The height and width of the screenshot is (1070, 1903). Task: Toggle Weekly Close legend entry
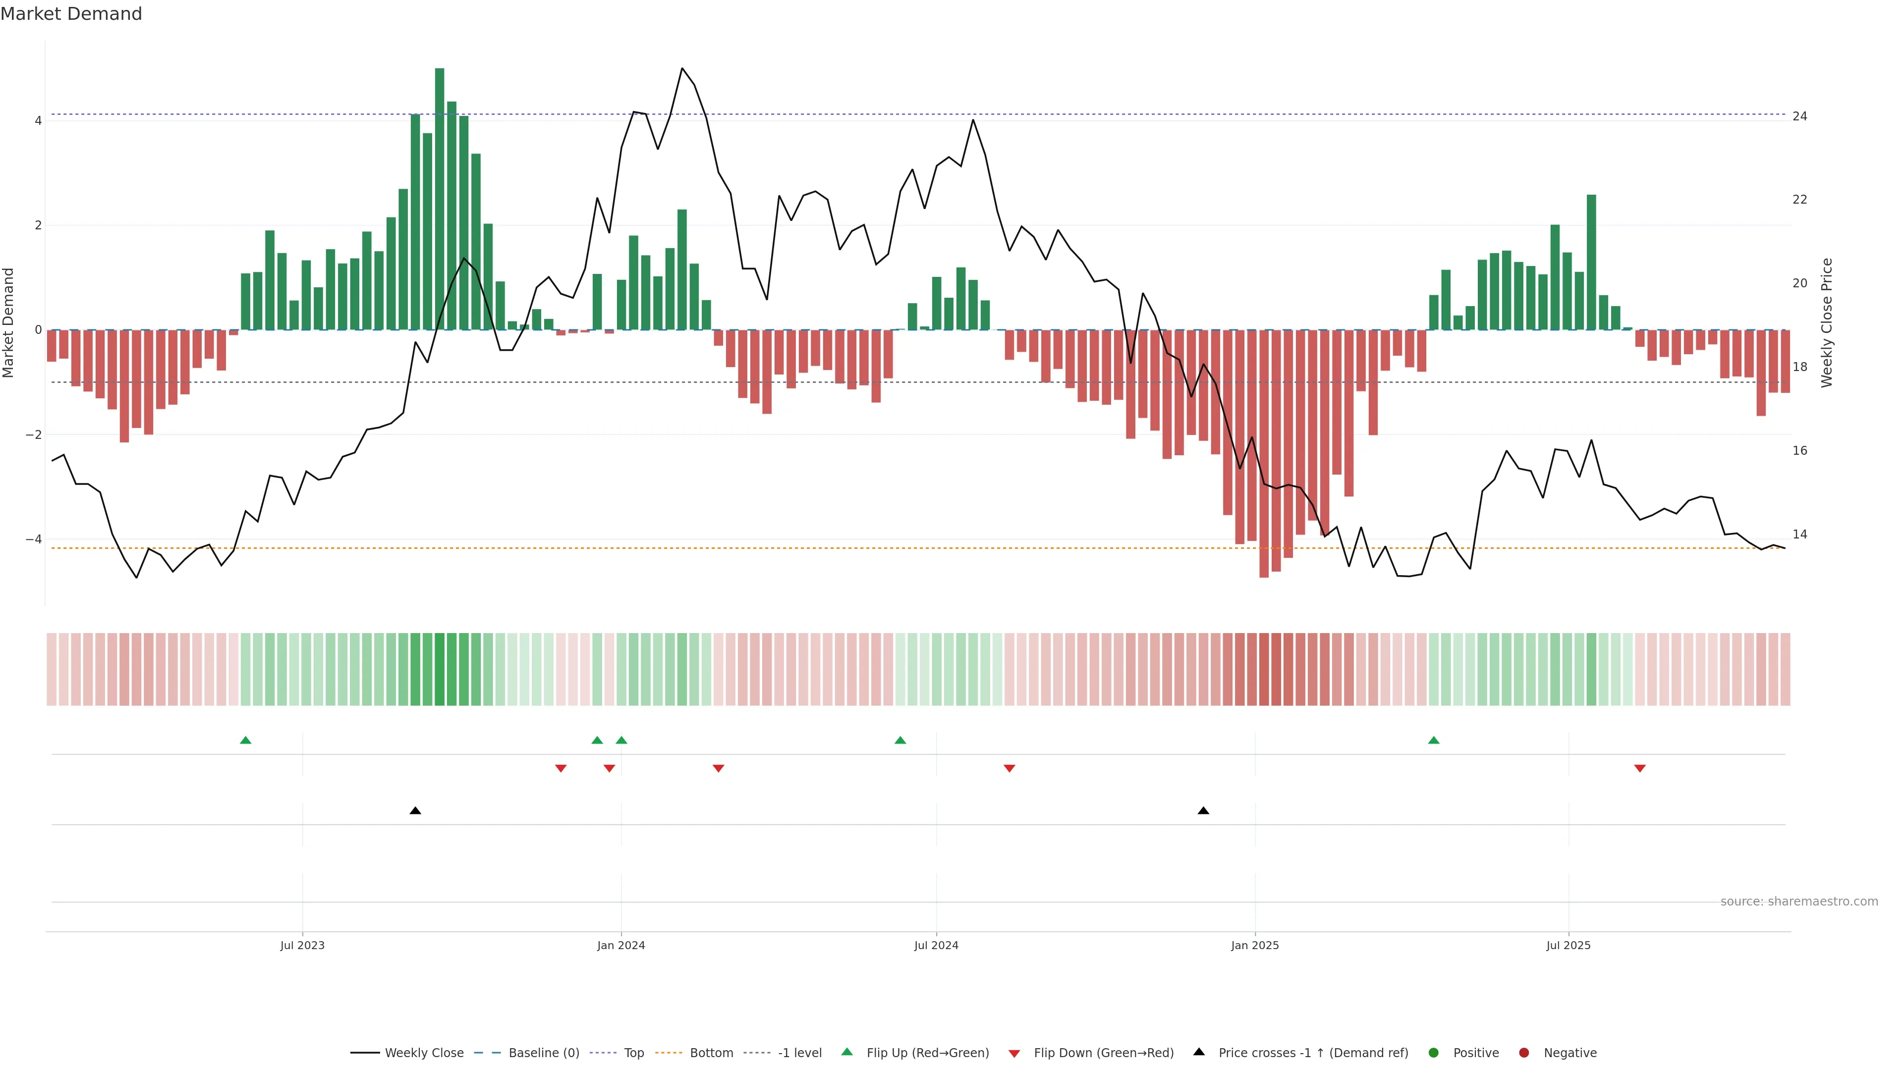coord(423,1053)
